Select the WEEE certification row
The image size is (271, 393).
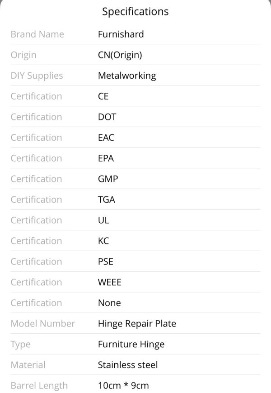135,282
